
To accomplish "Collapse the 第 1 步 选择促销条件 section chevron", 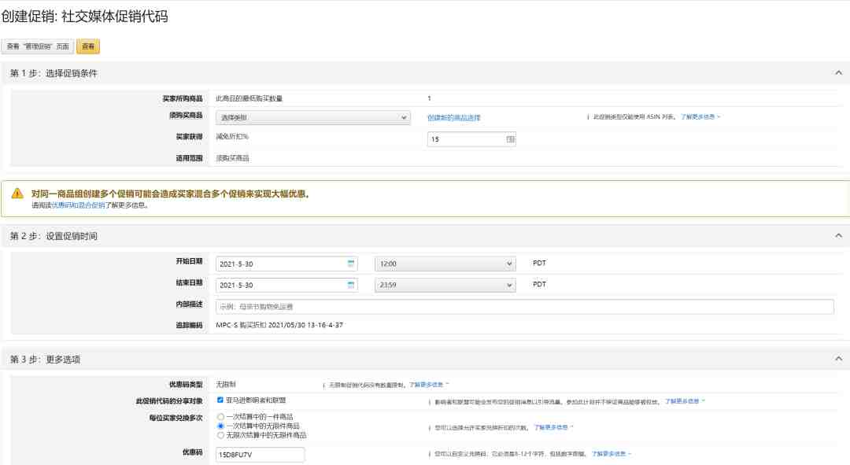I will click(x=839, y=72).
